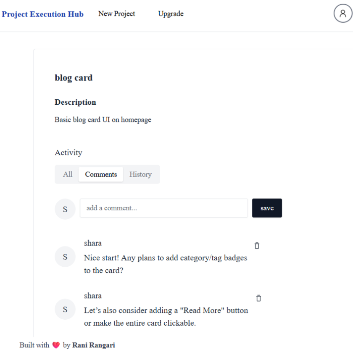Open the profile account icon
Image resolution: width=353 pixels, height=350 pixels.
pyautogui.click(x=342, y=13)
